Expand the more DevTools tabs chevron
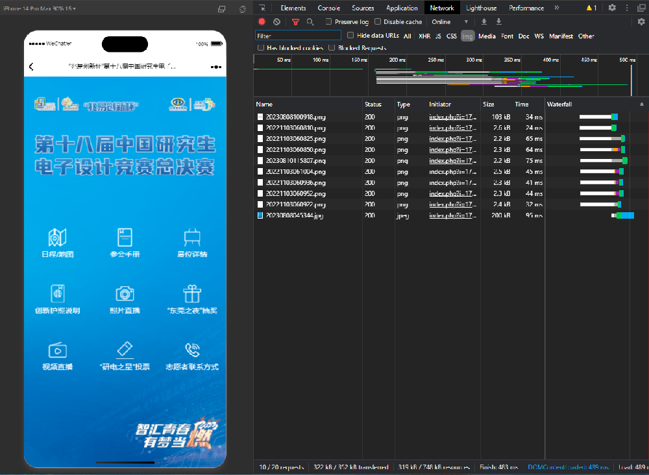The width and height of the screenshot is (649, 475). point(557,7)
